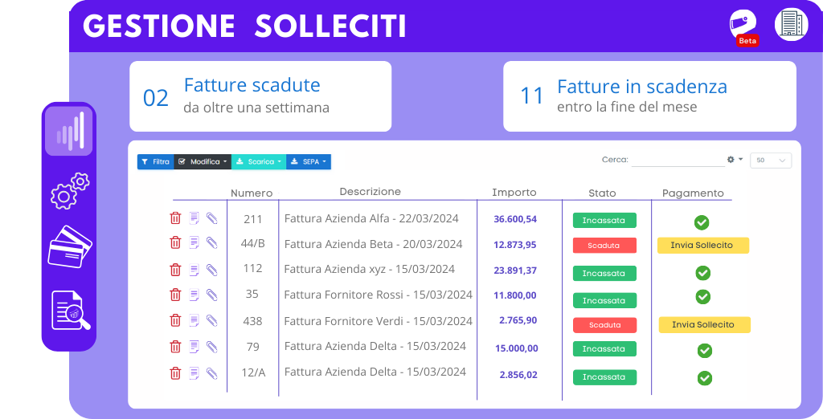Delete invoice 211 with trash icon
823x419 pixels.
pos(175,218)
